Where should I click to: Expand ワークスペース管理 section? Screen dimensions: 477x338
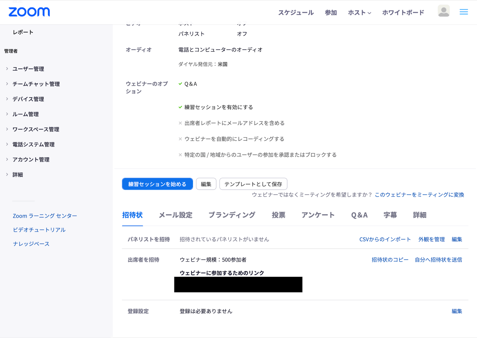[x=35, y=129]
